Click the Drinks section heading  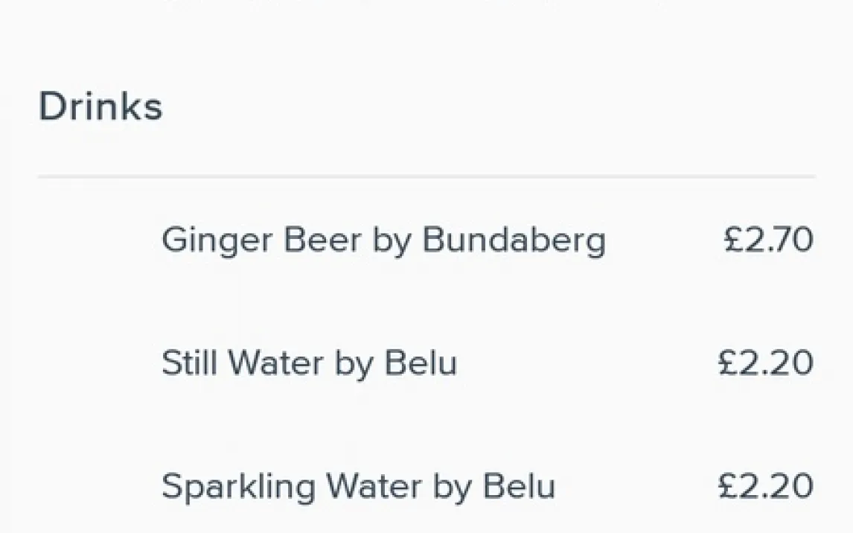click(x=100, y=106)
